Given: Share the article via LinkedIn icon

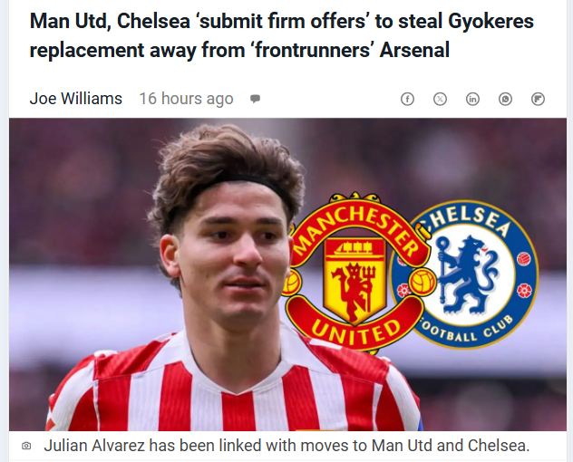Looking at the screenshot, I should (x=472, y=99).
